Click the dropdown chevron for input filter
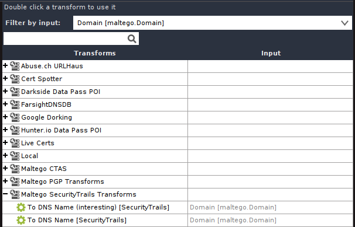355x227 pixels. pos(344,23)
